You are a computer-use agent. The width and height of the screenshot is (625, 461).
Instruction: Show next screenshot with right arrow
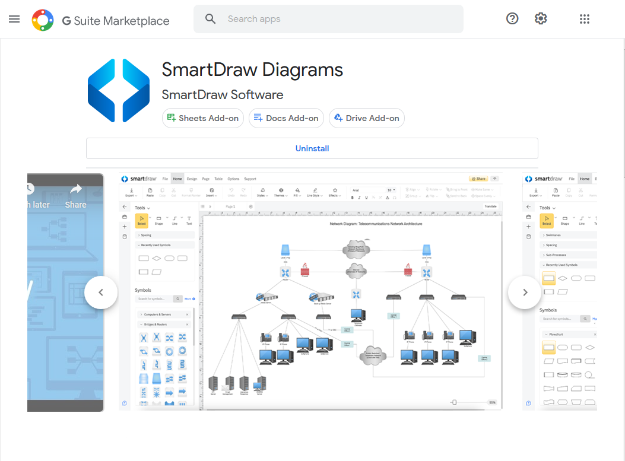coord(525,293)
